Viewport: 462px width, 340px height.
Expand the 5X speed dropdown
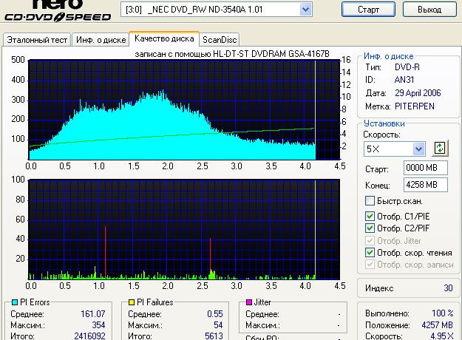419,149
